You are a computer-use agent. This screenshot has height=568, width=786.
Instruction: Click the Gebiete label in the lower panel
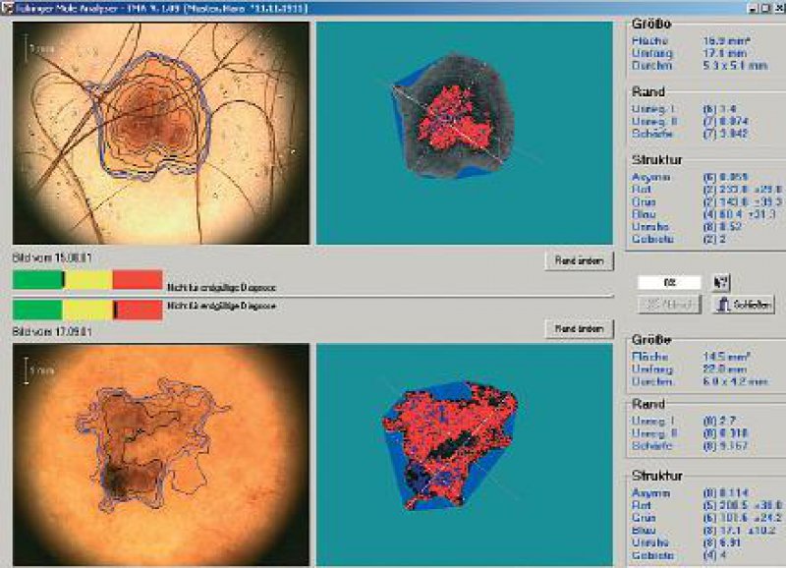[652, 555]
